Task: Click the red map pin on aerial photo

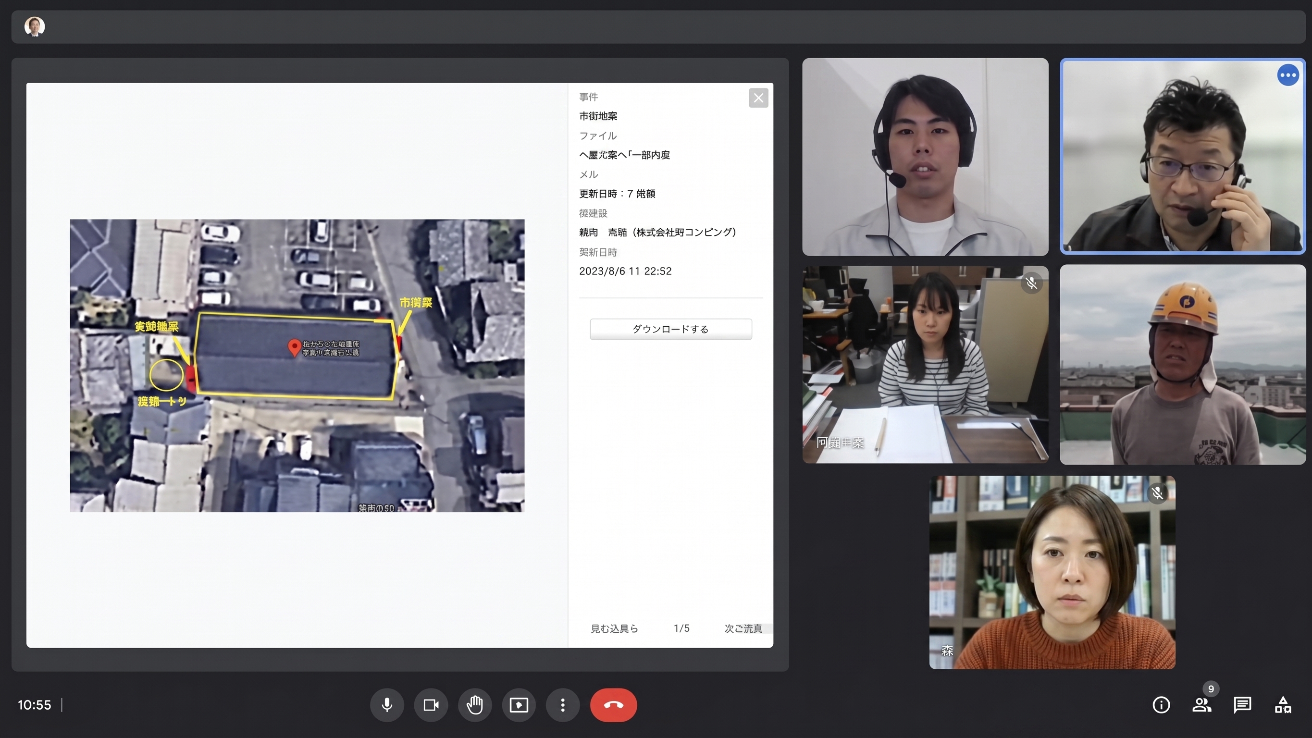Action: [x=294, y=347]
